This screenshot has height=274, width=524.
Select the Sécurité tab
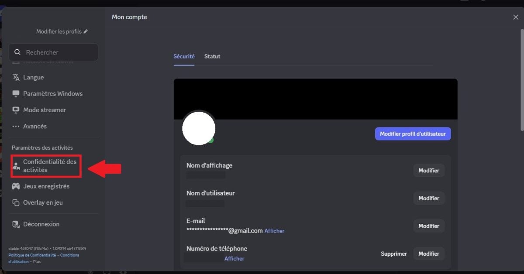point(184,56)
